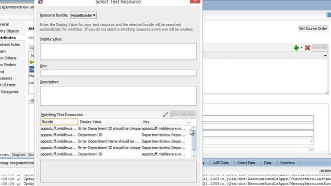The width and height of the screenshot is (331, 186).
Task: Click the green plus add icon
Action: coord(296,48)
